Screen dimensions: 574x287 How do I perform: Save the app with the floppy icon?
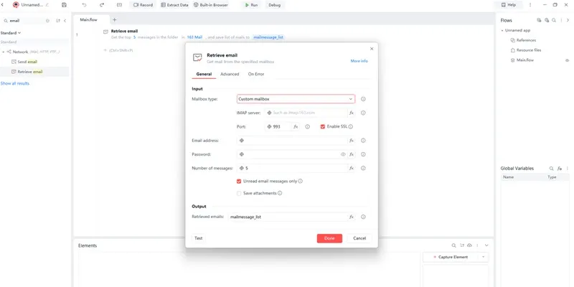pos(65,5)
